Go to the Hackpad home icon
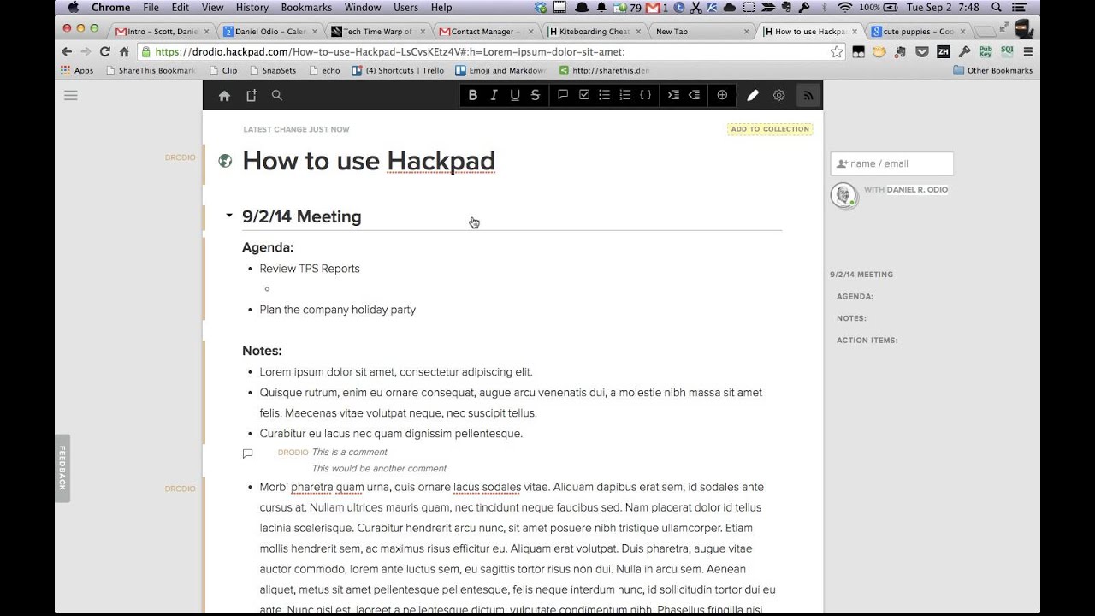 224,96
